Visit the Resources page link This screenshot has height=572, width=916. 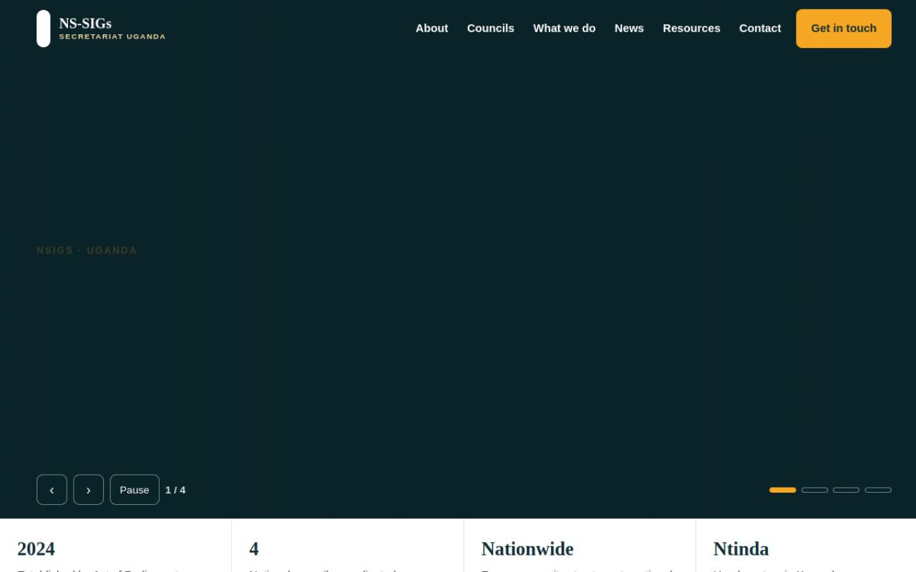tap(691, 29)
